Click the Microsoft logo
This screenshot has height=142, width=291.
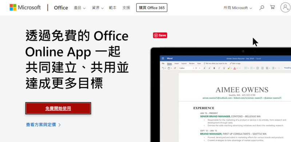[x=25, y=7]
